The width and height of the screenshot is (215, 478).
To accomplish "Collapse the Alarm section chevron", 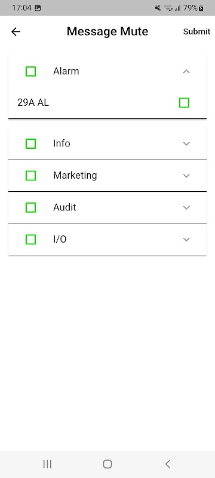I will pos(186,71).
